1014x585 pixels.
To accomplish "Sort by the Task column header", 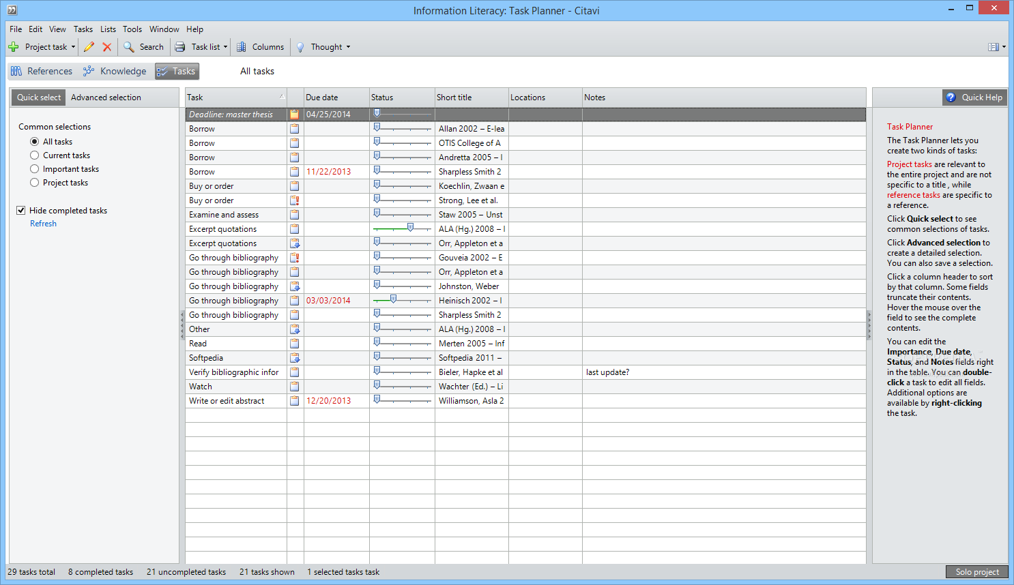I will coord(236,97).
